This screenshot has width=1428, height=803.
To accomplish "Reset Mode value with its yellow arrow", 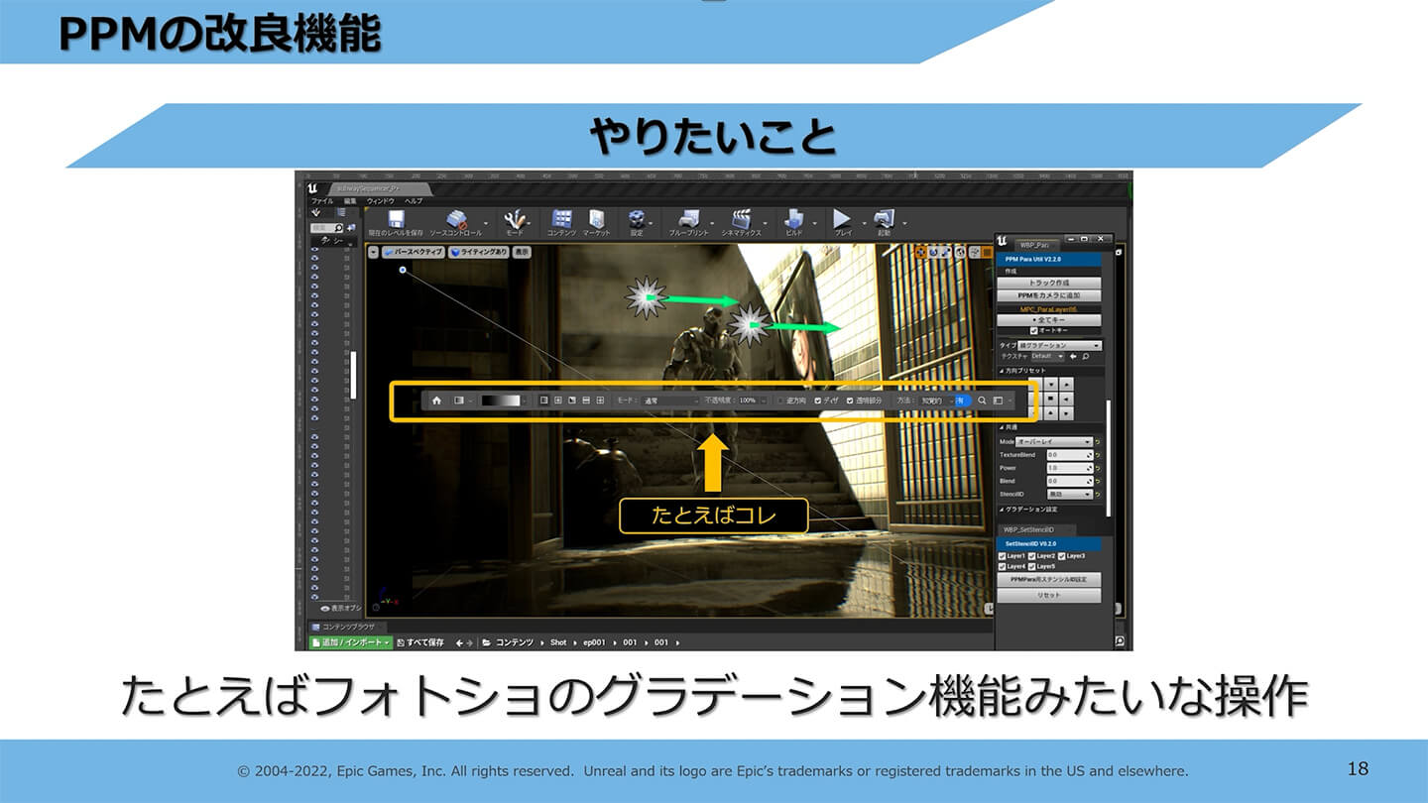I will [1099, 442].
